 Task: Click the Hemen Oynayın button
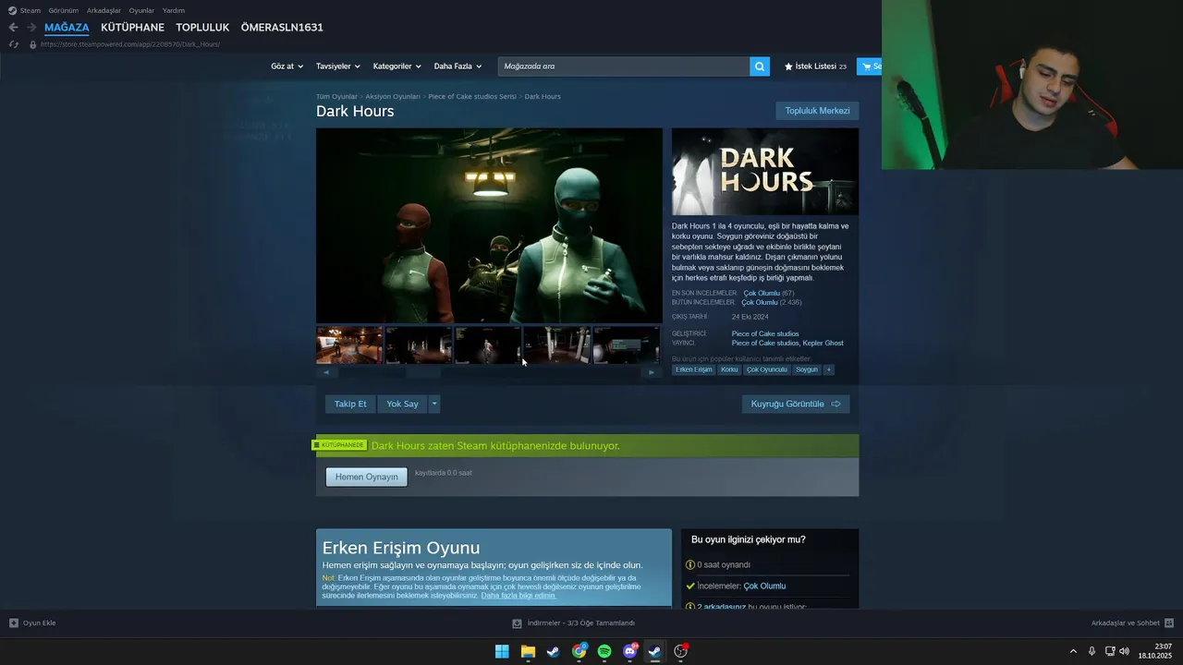pyautogui.click(x=366, y=477)
